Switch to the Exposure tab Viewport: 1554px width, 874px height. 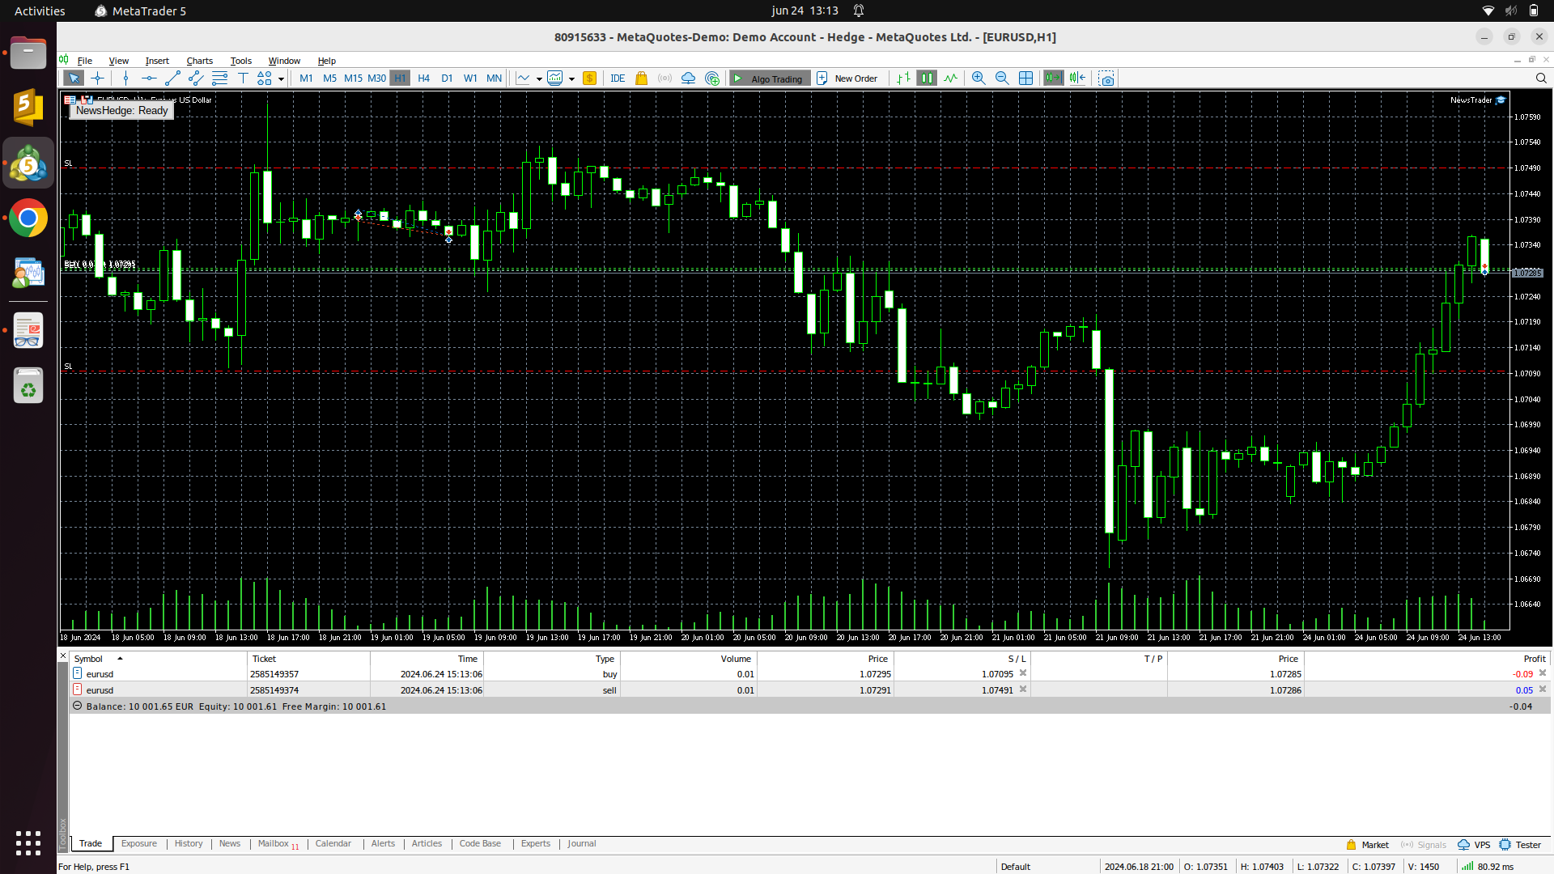coord(138,843)
